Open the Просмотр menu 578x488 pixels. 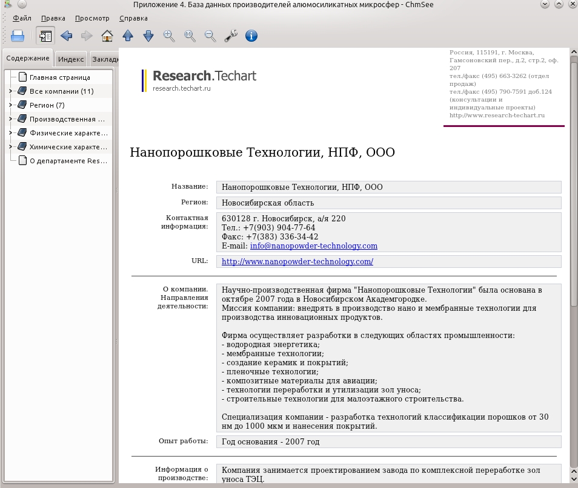[x=92, y=18]
